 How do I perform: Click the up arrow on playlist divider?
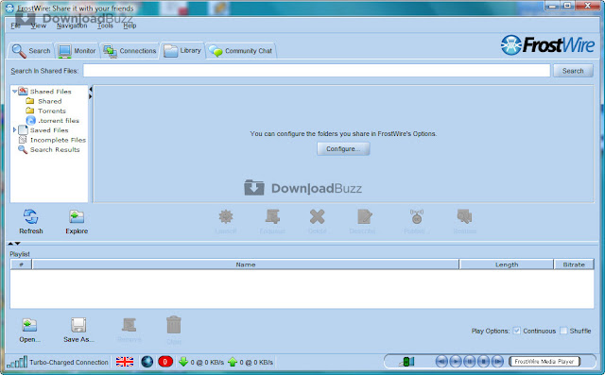pos(10,244)
